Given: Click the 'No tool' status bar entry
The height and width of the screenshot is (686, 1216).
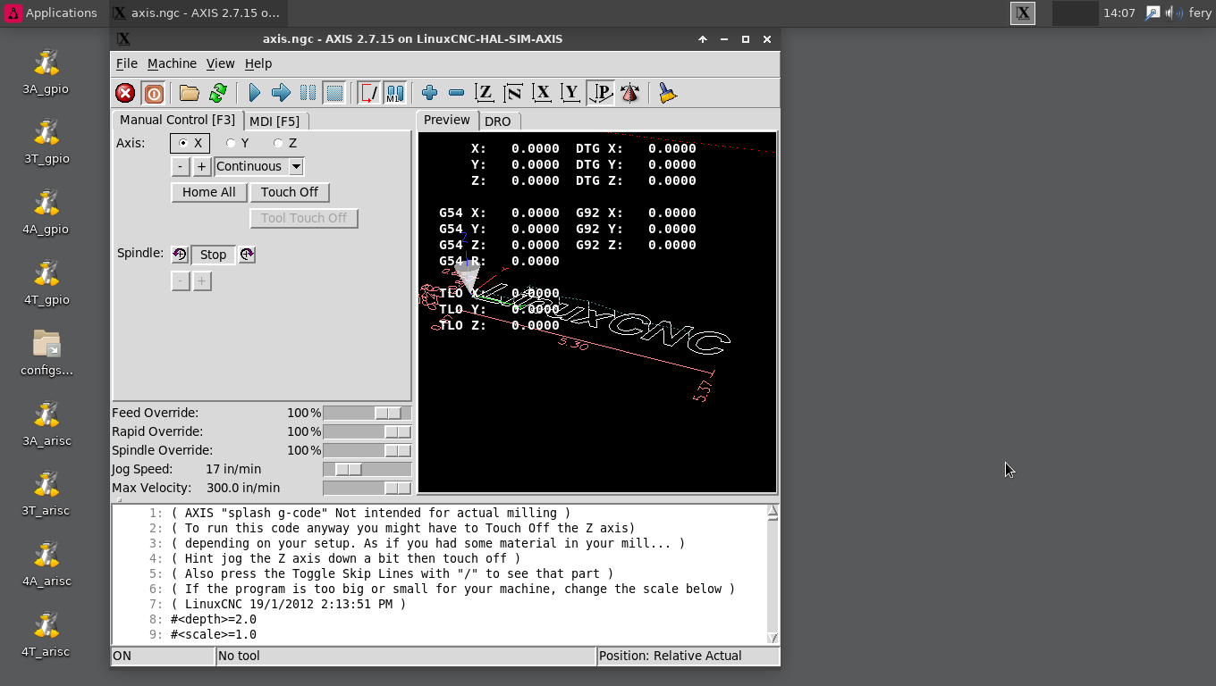Looking at the screenshot, I should (406, 656).
